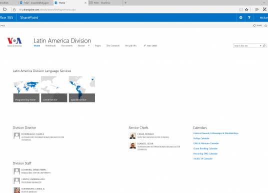268x193 pixels.
Task: Open Guest Booking Calendar link
Action: 205,148
